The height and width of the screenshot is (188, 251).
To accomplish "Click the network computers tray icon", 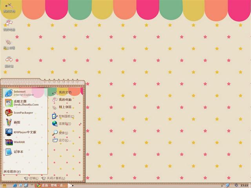I will (227, 185).
